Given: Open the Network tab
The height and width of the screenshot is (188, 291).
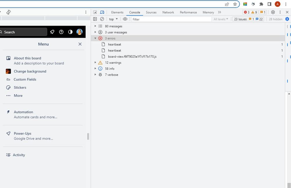Looking at the screenshot, I should point(168,12).
